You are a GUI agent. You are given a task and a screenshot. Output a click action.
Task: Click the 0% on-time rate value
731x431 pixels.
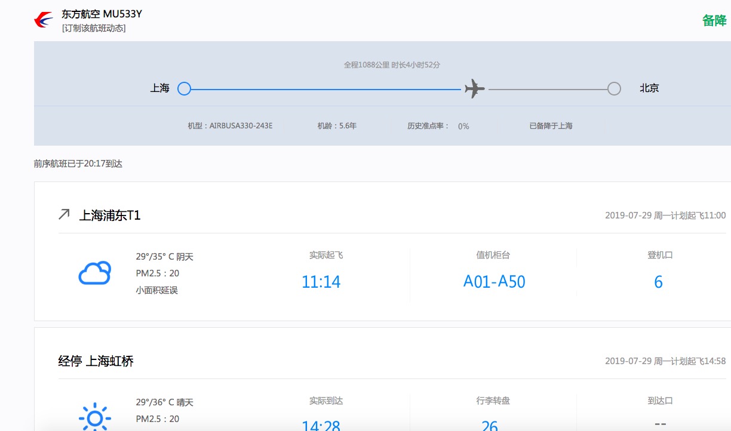click(x=463, y=127)
